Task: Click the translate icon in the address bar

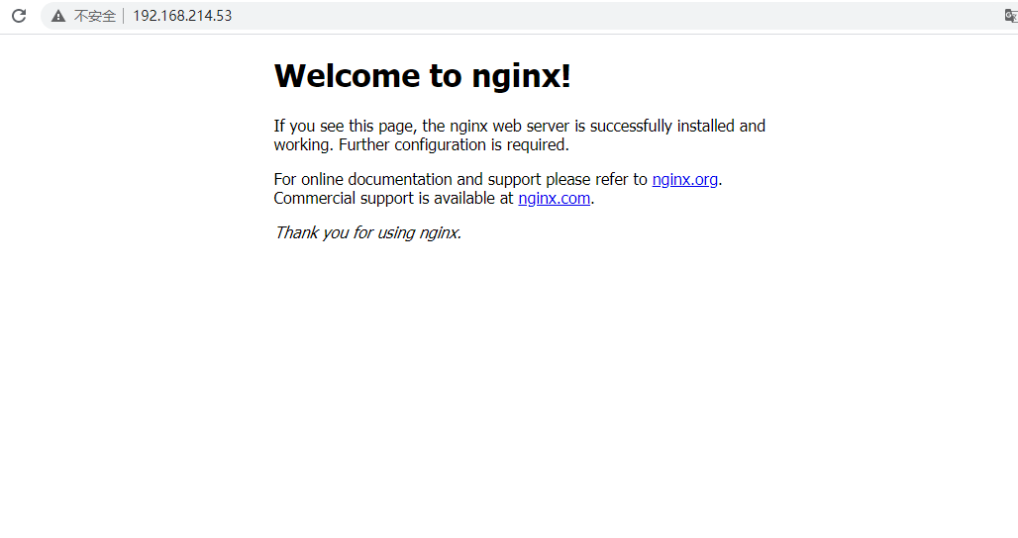Action: [x=1011, y=16]
